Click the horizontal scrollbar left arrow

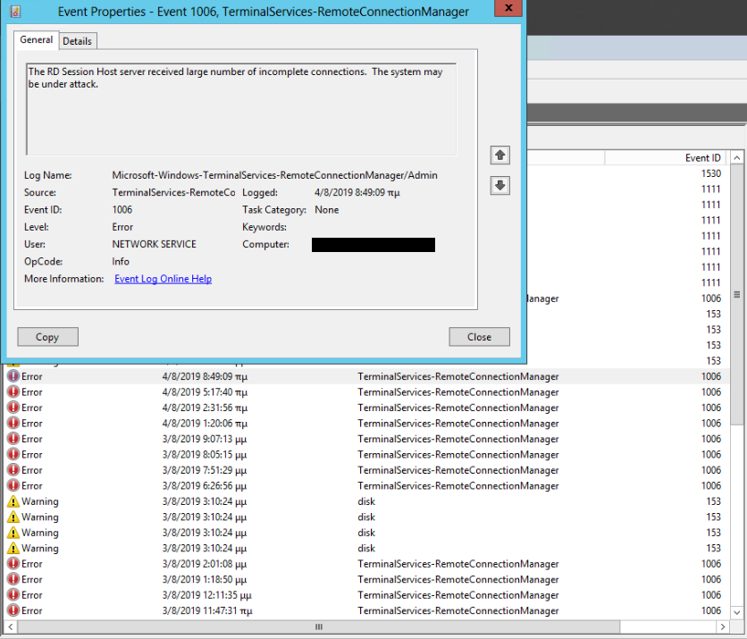pos(11,626)
